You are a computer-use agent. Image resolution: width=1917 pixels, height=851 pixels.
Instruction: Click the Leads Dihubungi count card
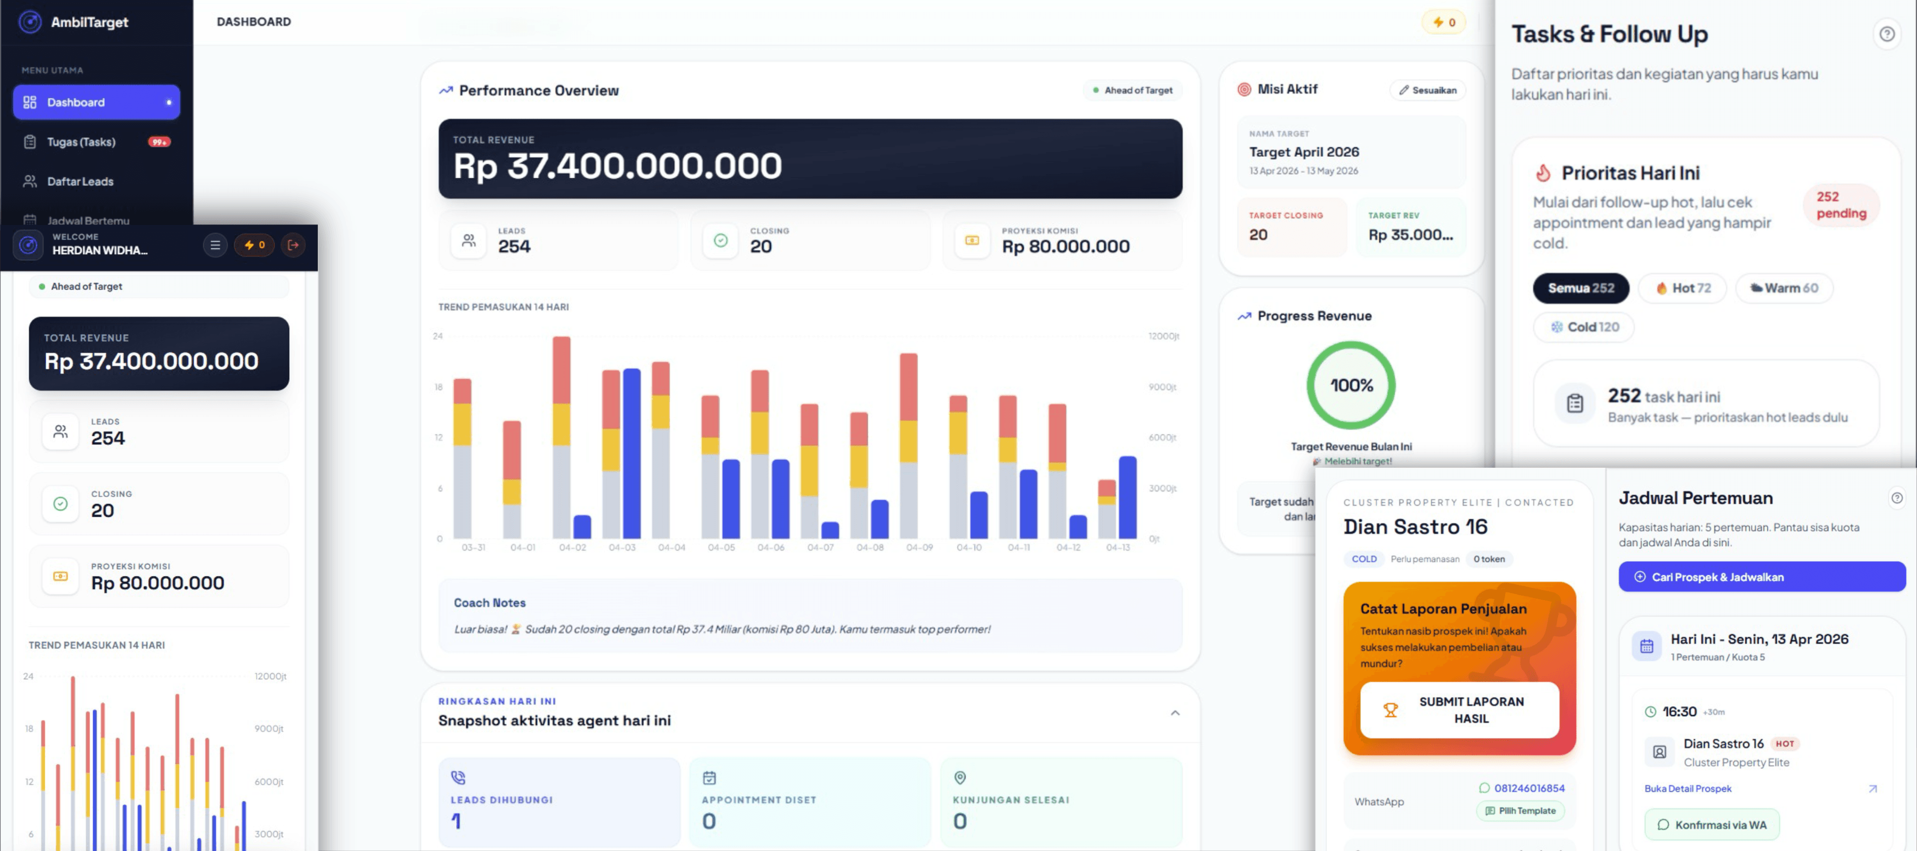click(x=559, y=802)
